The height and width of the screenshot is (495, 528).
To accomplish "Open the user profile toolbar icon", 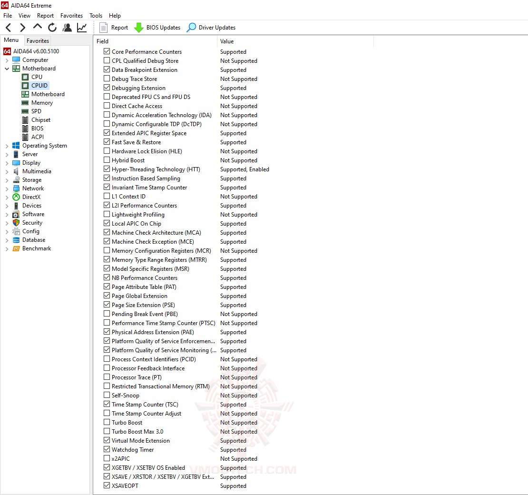I will [x=68, y=28].
